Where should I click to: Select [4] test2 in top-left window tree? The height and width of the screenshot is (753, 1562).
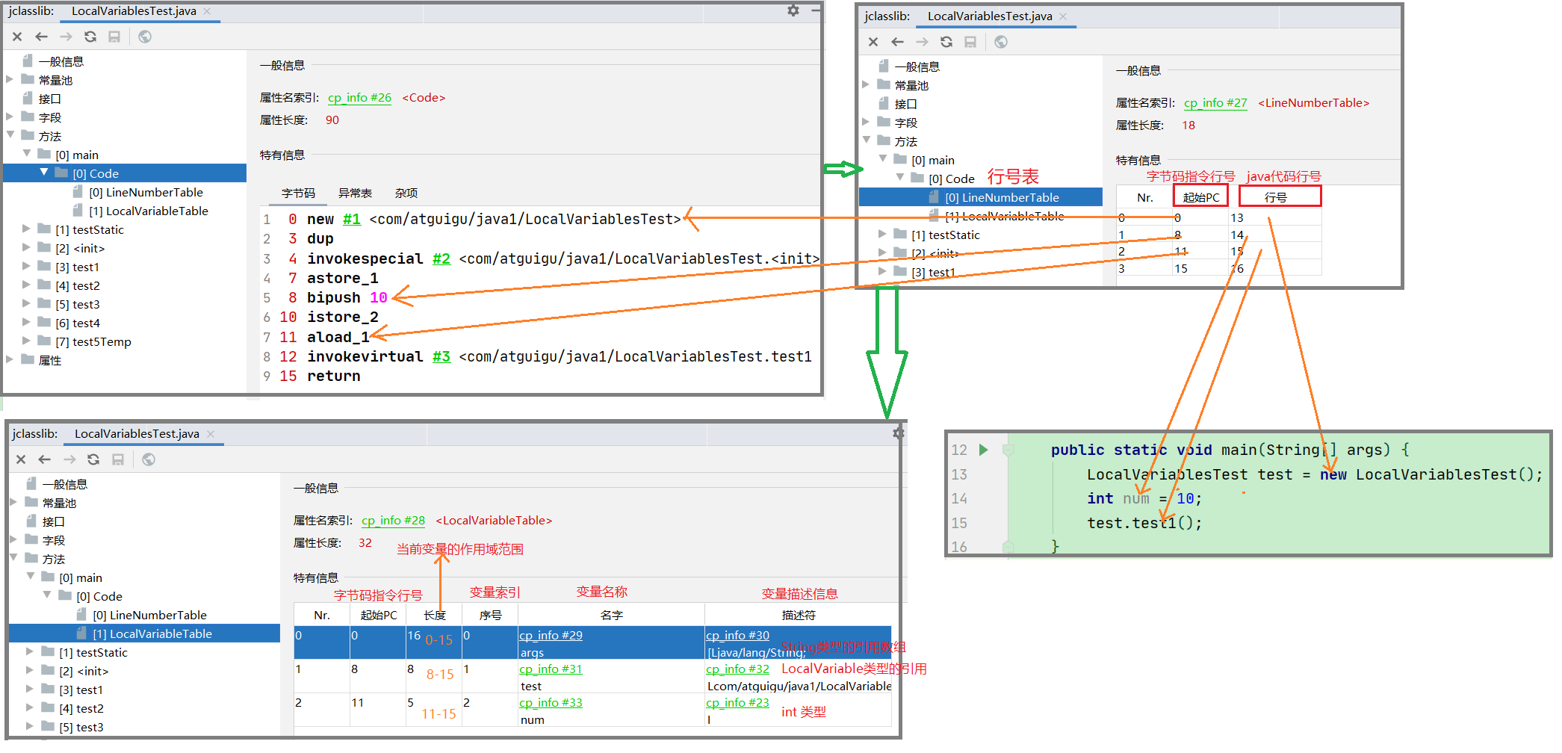point(77,286)
